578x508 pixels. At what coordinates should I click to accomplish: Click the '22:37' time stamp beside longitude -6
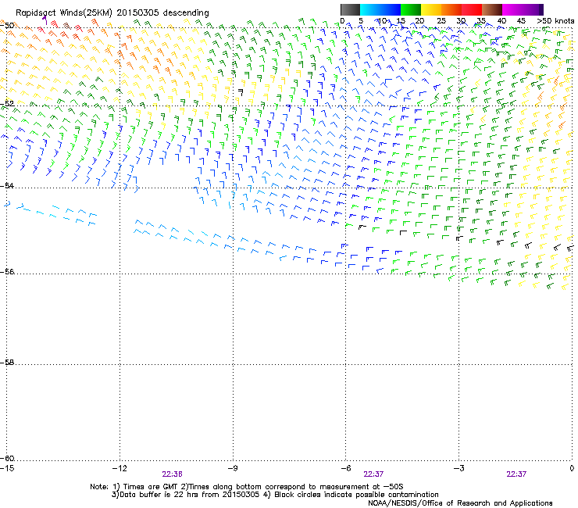[x=373, y=474]
